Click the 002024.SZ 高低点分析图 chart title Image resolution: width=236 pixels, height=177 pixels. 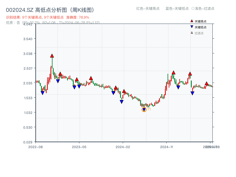tap(50, 10)
